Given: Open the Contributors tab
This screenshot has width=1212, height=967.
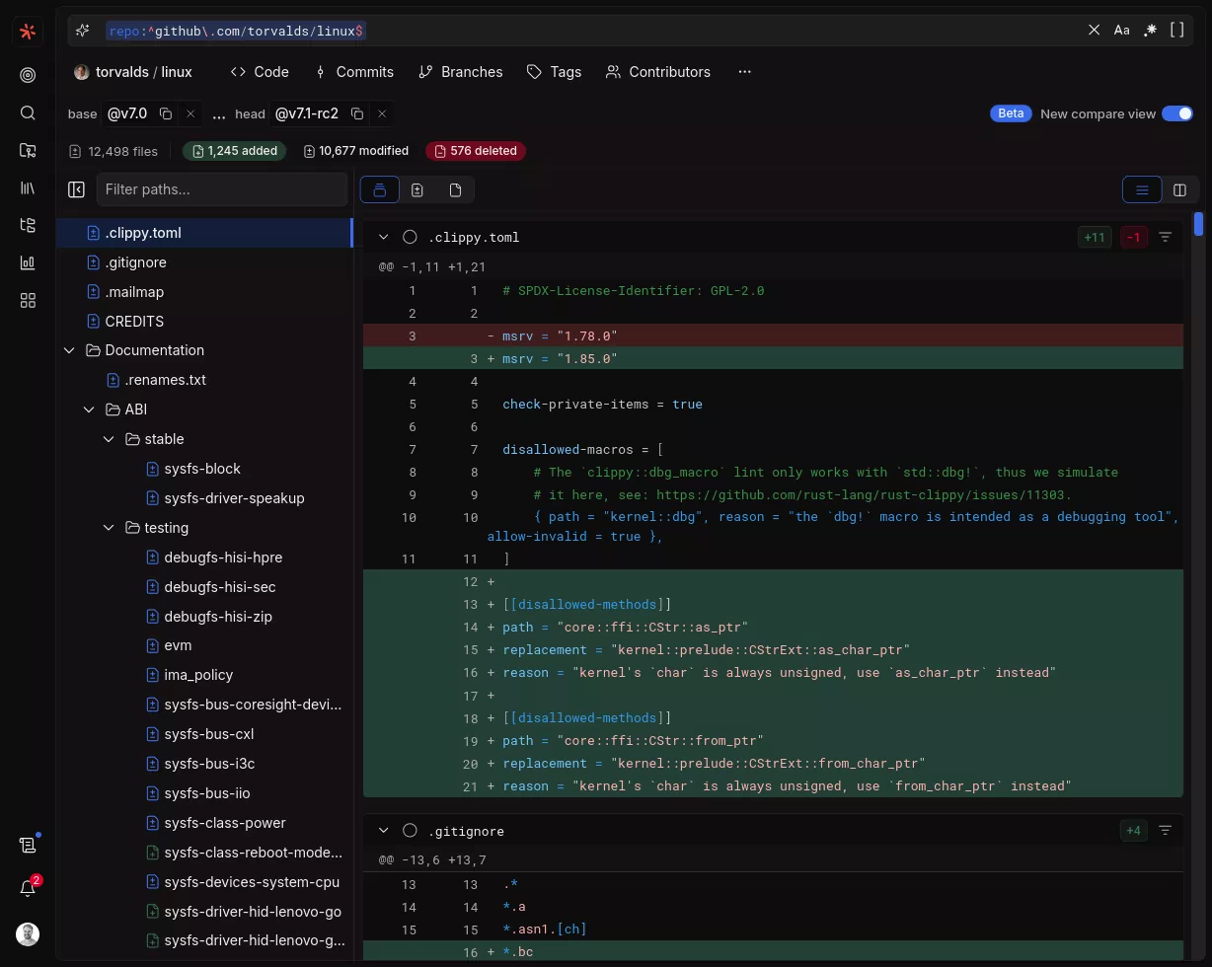Looking at the screenshot, I should point(658,72).
